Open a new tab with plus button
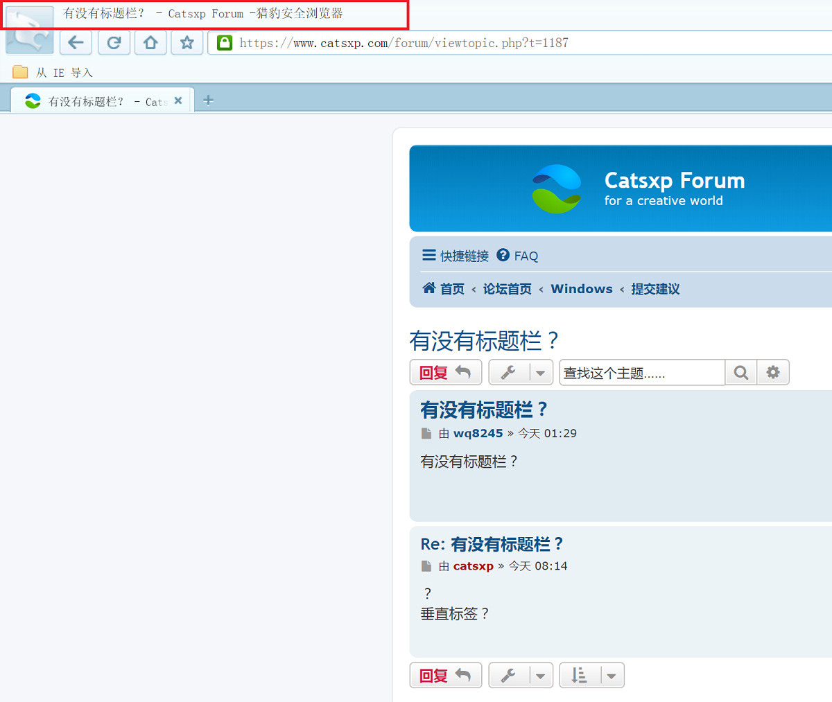Screen dimensions: 832x702 coord(208,100)
